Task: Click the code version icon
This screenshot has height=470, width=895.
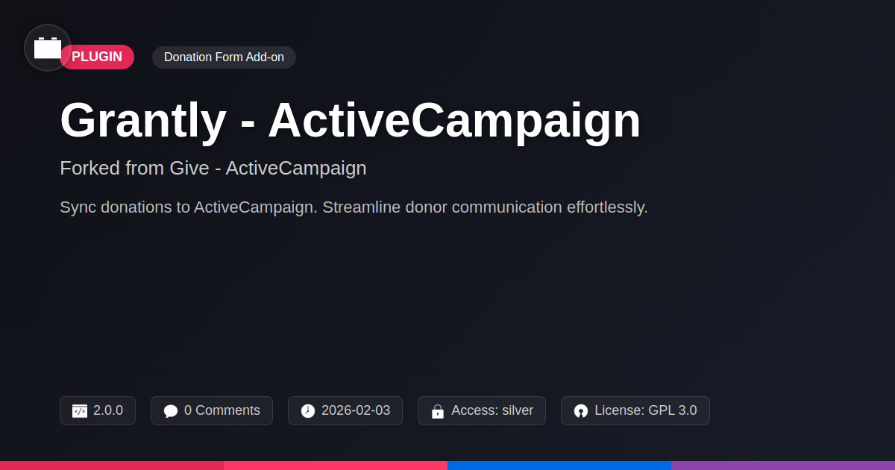Action: click(x=80, y=411)
